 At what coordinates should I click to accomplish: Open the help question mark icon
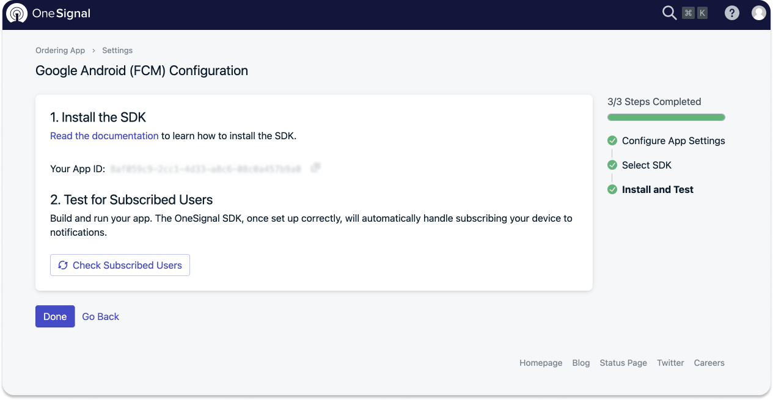pyautogui.click(x=731, y=13)
